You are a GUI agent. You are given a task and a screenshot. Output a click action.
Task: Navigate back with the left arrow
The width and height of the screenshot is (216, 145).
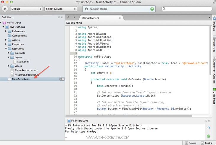(68, 17)
